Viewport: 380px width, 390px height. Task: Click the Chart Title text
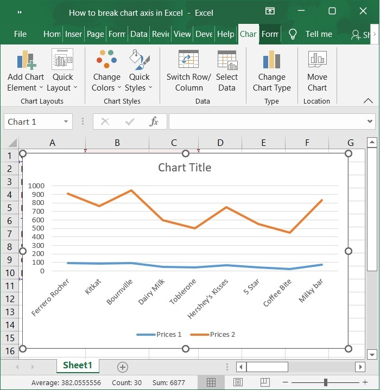pyautogui.click(x=185, y=168)
